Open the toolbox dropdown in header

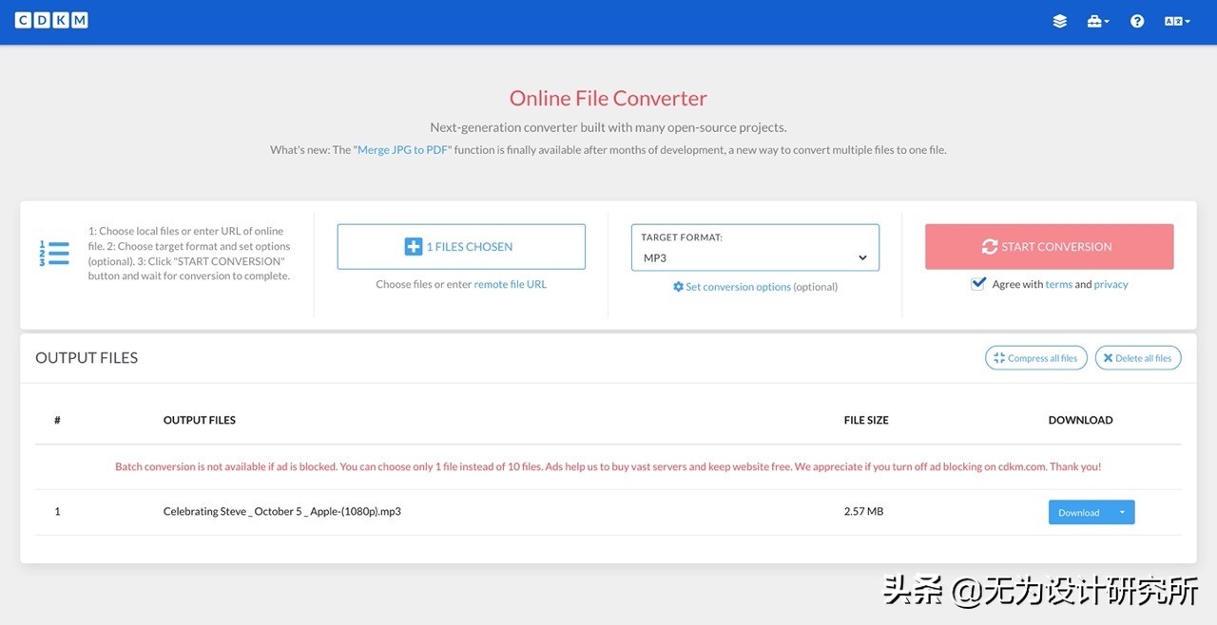coord(1098,21)
